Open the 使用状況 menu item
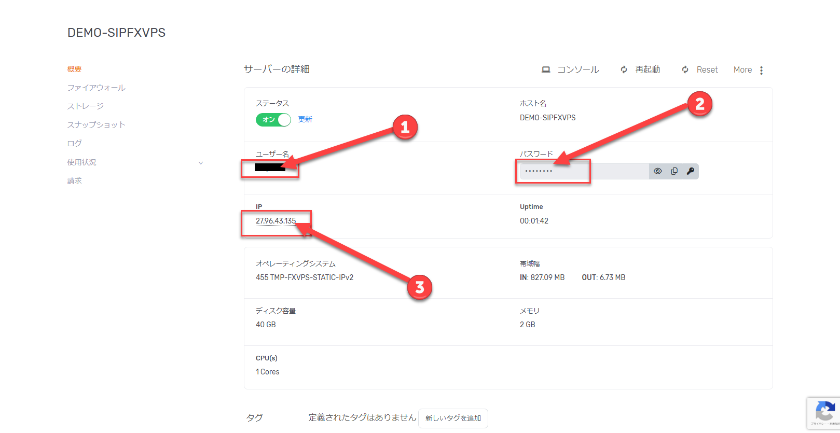Image resolution: width=840 pixels, height=433 pixels. point(81,162)
